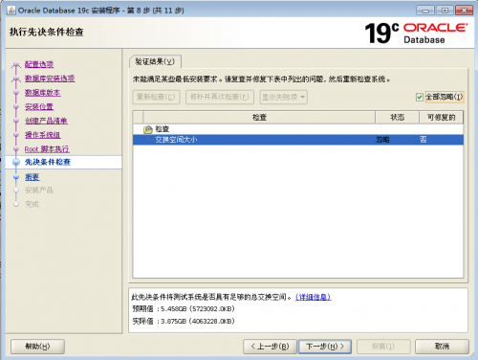Go to 安装位置 step
The width and height of the screenshot is (478, 360).
pos(39,106)
